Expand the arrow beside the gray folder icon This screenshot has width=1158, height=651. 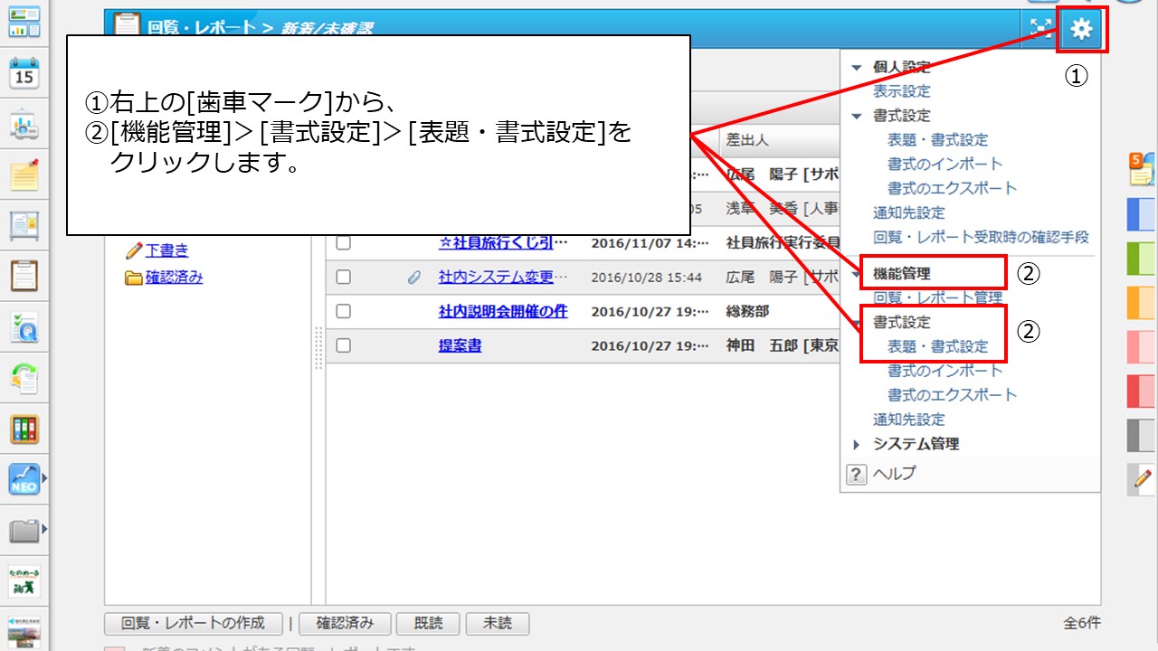(43, 528)
